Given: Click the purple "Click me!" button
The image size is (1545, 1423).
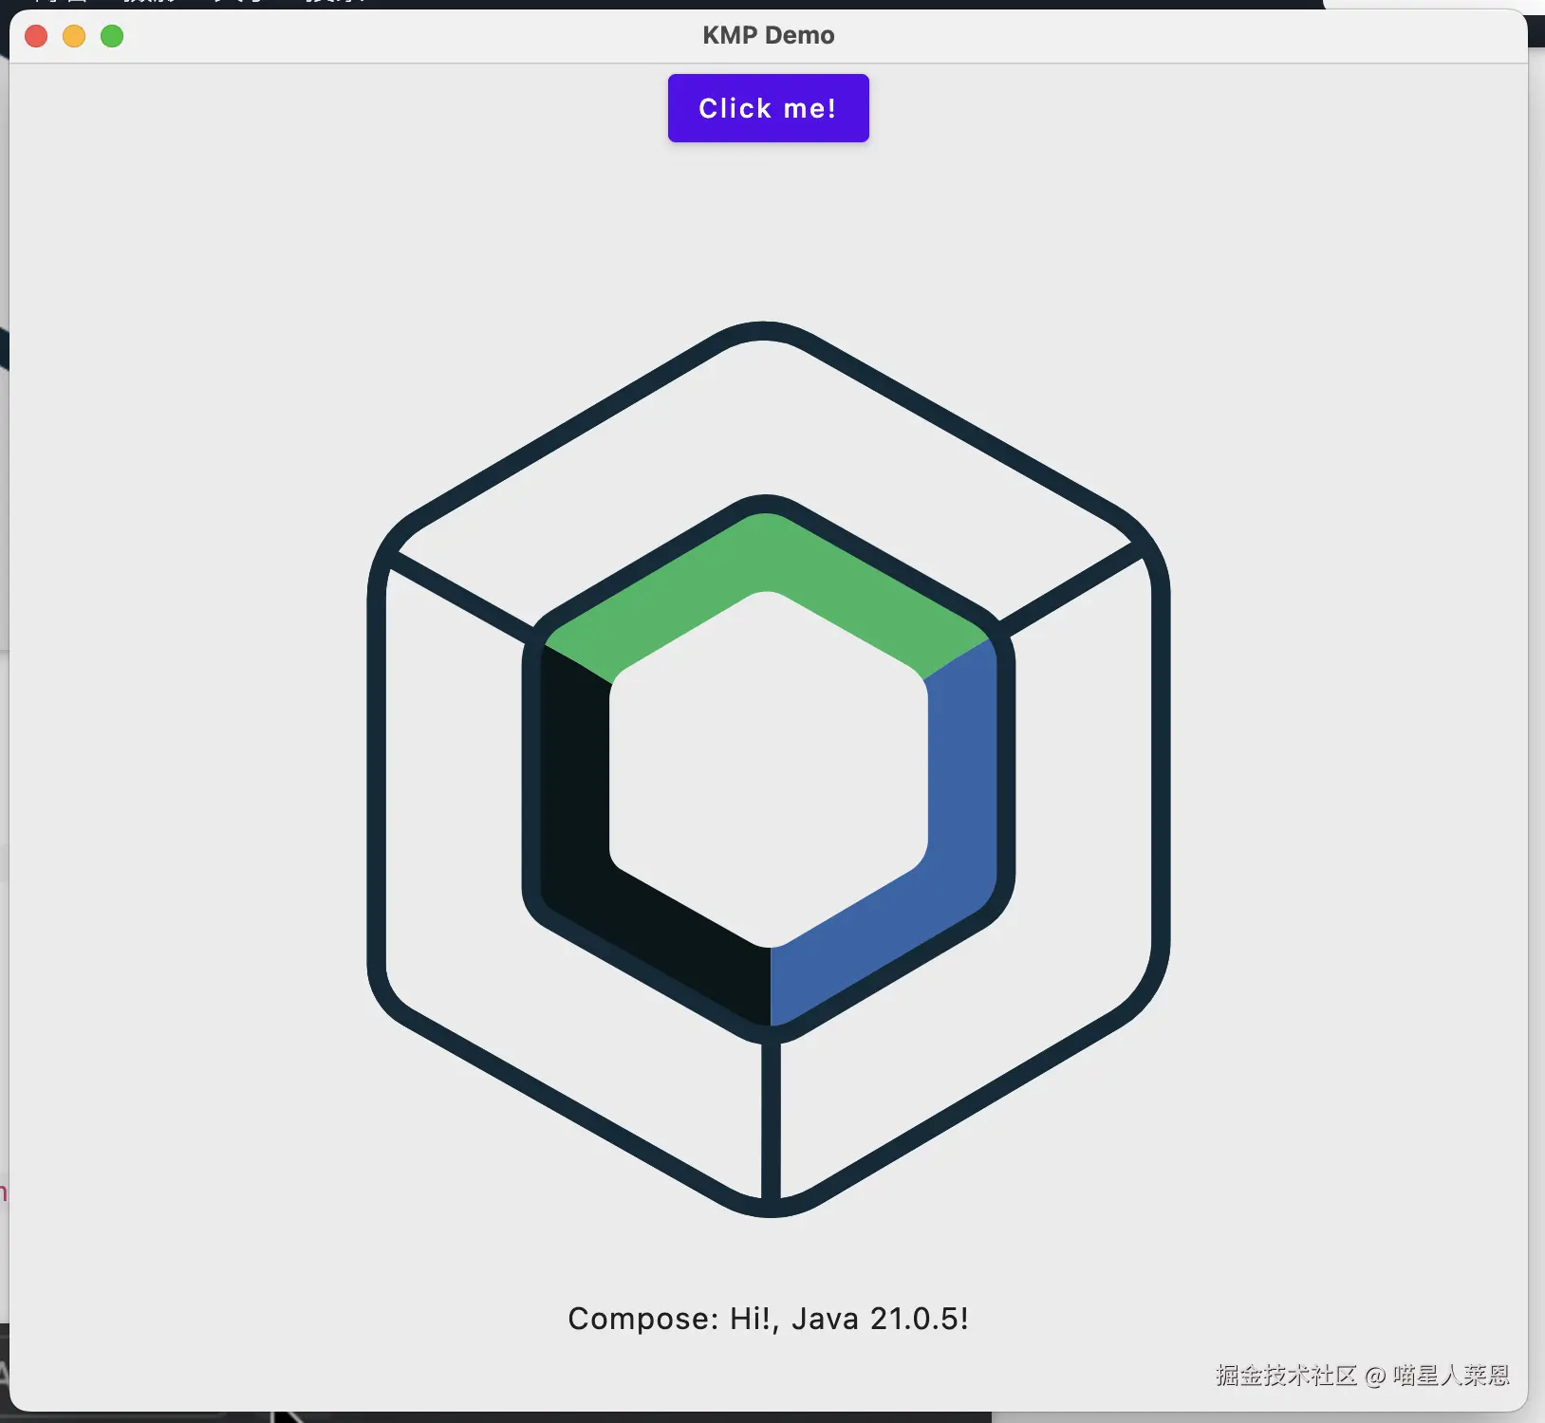Looking at the screenshot, I should pos(768,108).
